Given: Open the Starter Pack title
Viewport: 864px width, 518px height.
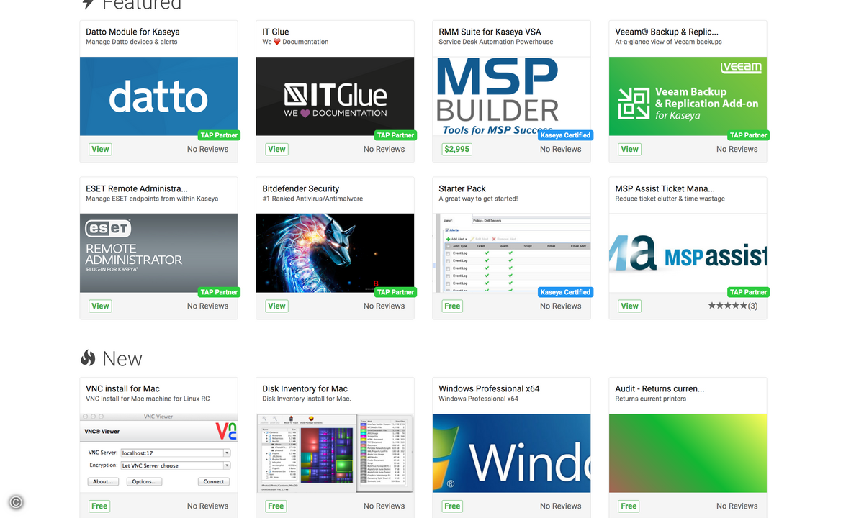Looking at the screenshot, I should coord(462,188).
